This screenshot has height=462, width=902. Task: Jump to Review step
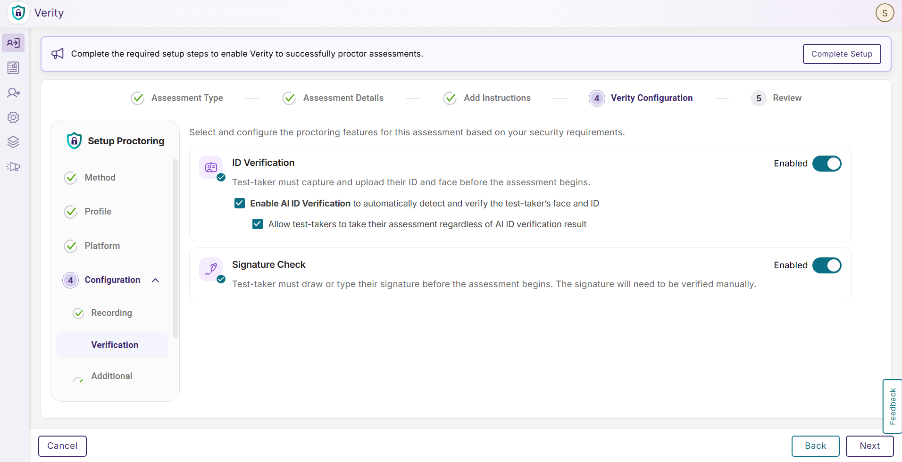pos(787,98)
